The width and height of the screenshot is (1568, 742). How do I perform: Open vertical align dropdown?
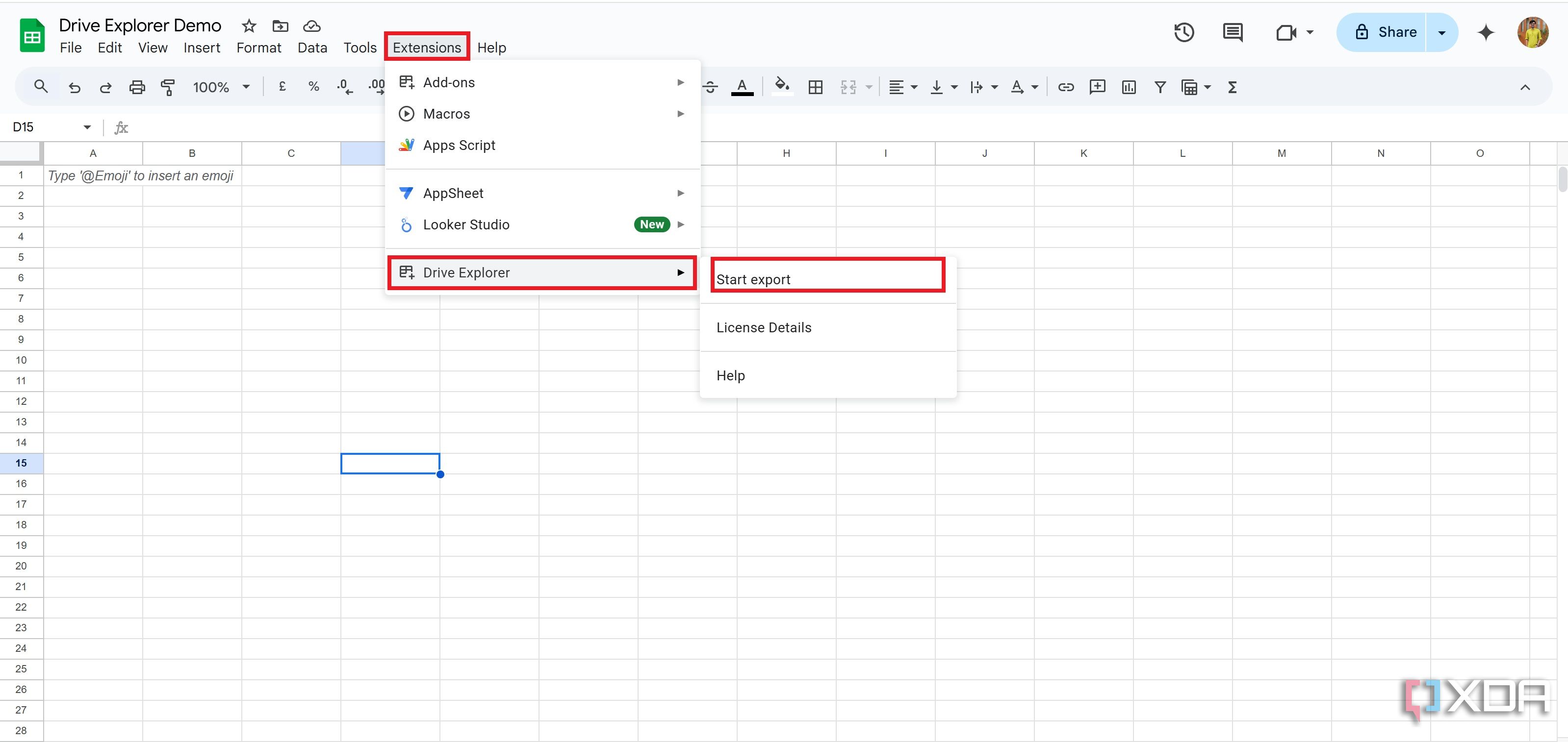pos(944,88)
